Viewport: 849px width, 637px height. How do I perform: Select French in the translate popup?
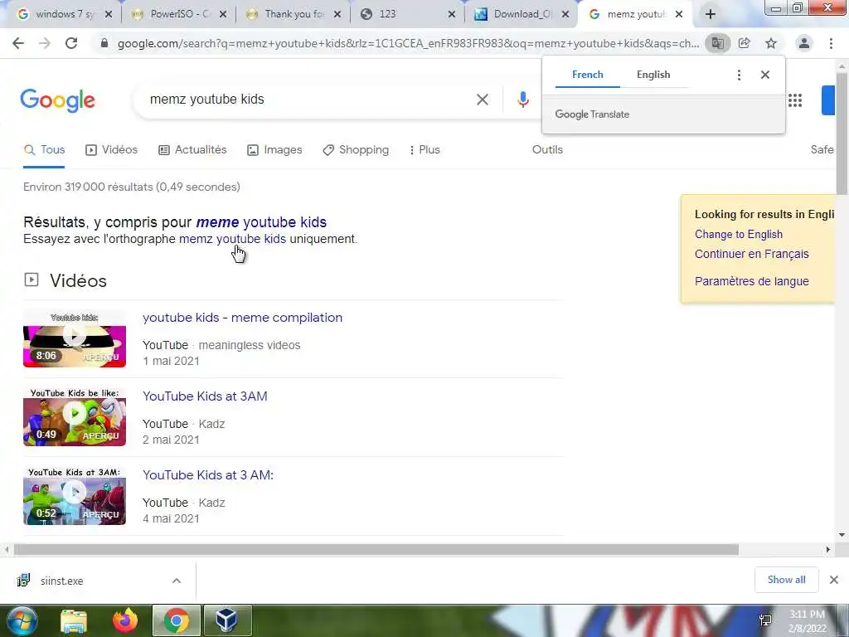588,75
